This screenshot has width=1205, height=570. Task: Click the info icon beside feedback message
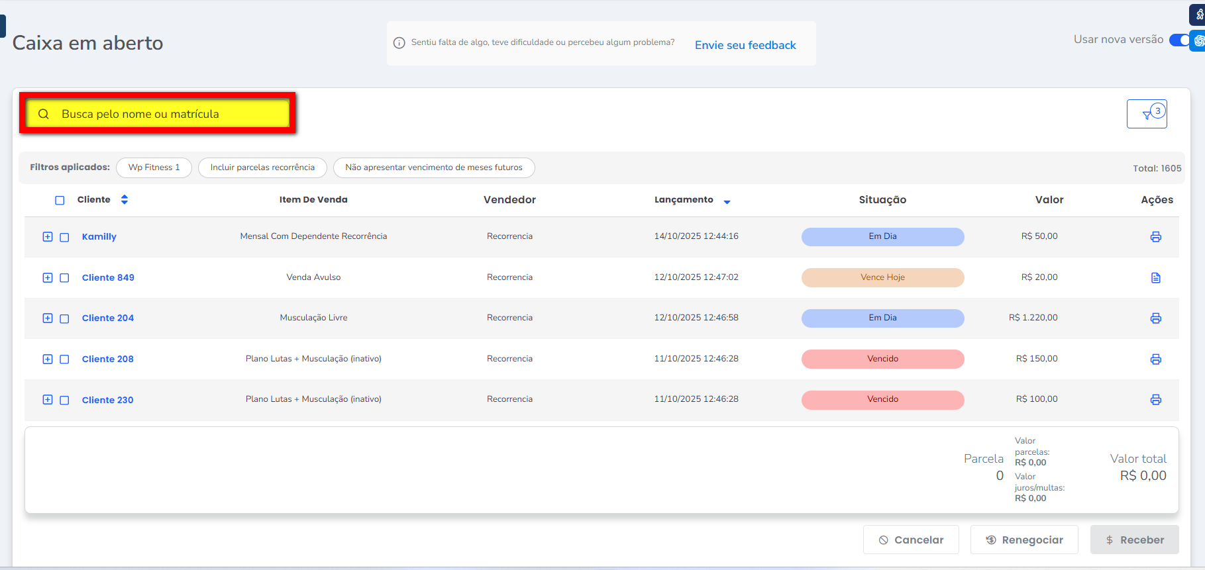click(399, 43)
